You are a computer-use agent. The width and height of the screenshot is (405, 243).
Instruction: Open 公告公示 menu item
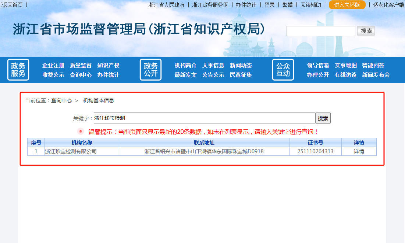[213, 75]
